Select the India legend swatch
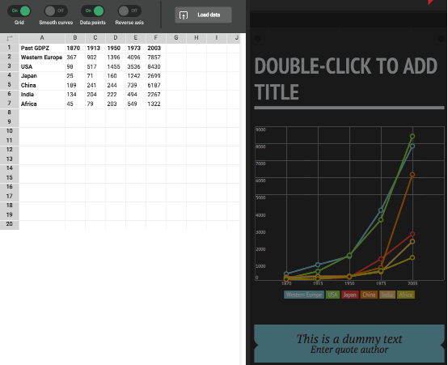 pyautogui.click(x=387, y=295)
